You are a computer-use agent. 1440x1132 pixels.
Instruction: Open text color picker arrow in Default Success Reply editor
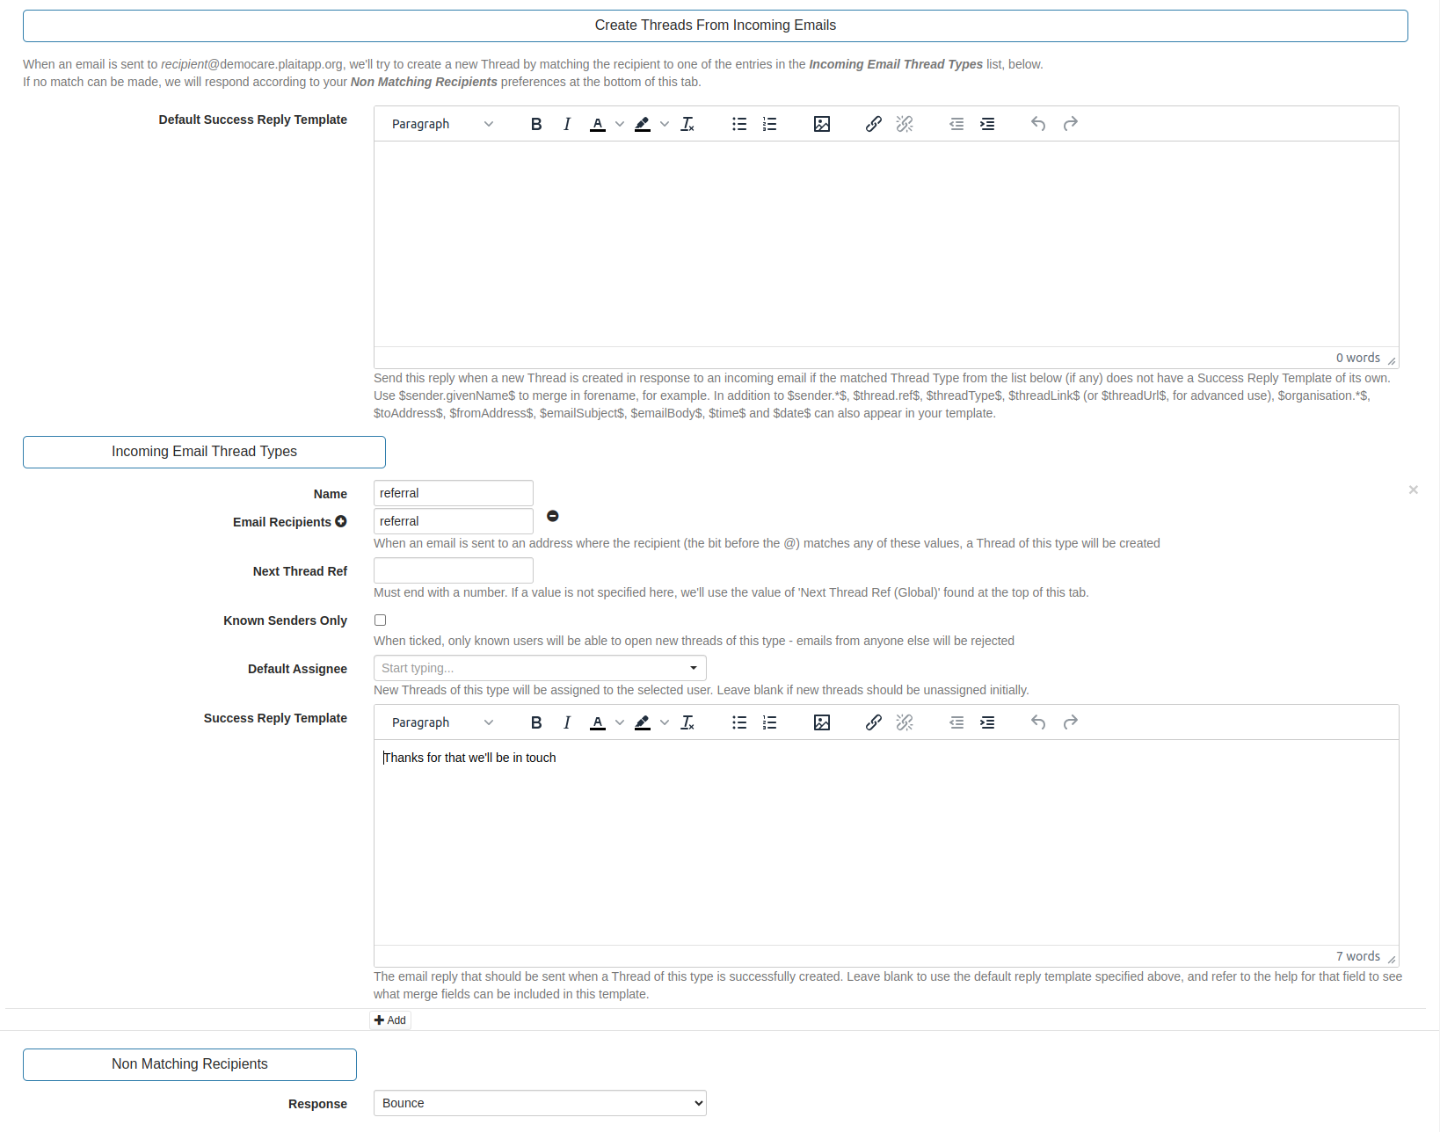(x=620, y=124)
